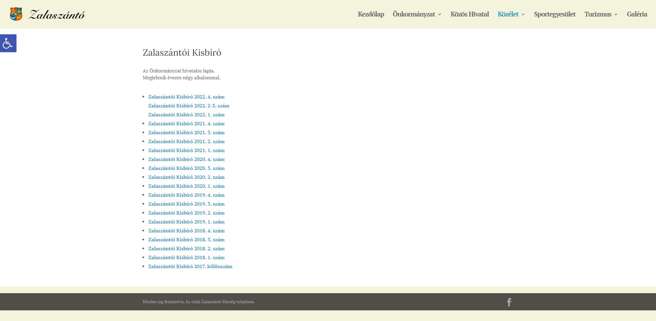Screen dimensions: 656x321
Task: Open the accessibility wheelchair toolbar icon
Action: [8, 43]
